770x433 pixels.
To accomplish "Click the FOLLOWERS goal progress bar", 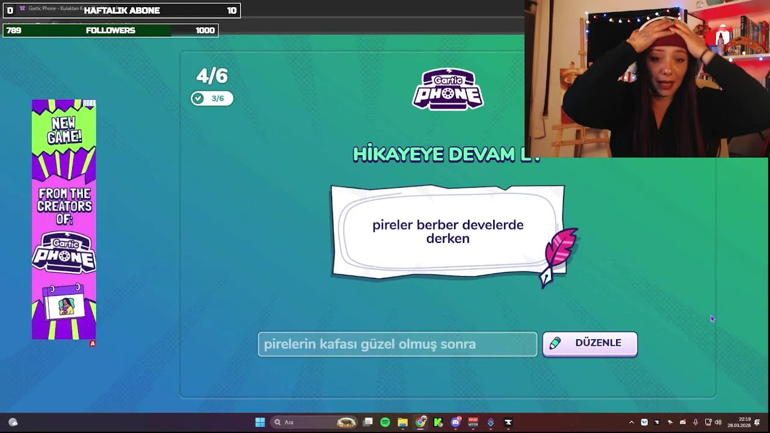I will (111, 30).
